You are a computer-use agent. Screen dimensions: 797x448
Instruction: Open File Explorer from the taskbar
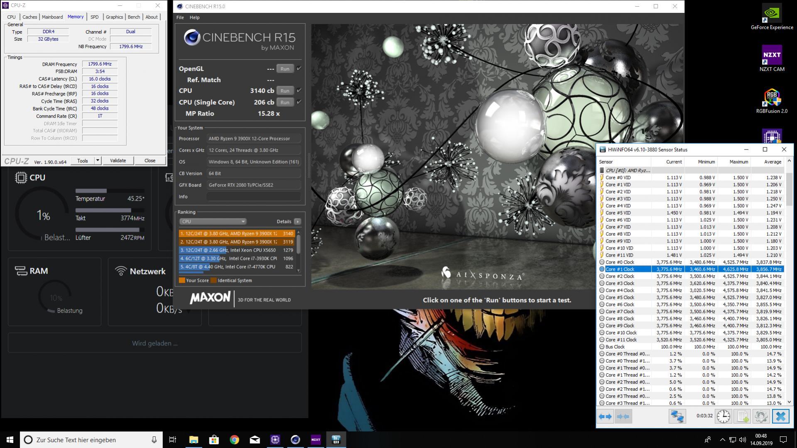194,440
